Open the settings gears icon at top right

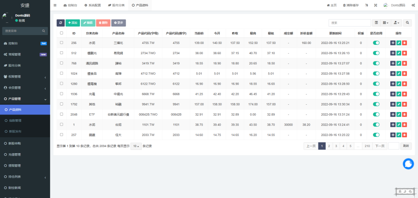tap(413, 5)
